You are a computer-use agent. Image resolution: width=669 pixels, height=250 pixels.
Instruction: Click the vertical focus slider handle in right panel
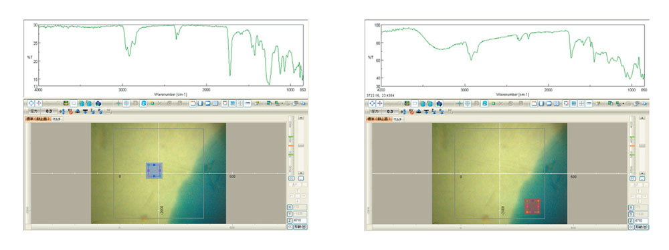642,145
